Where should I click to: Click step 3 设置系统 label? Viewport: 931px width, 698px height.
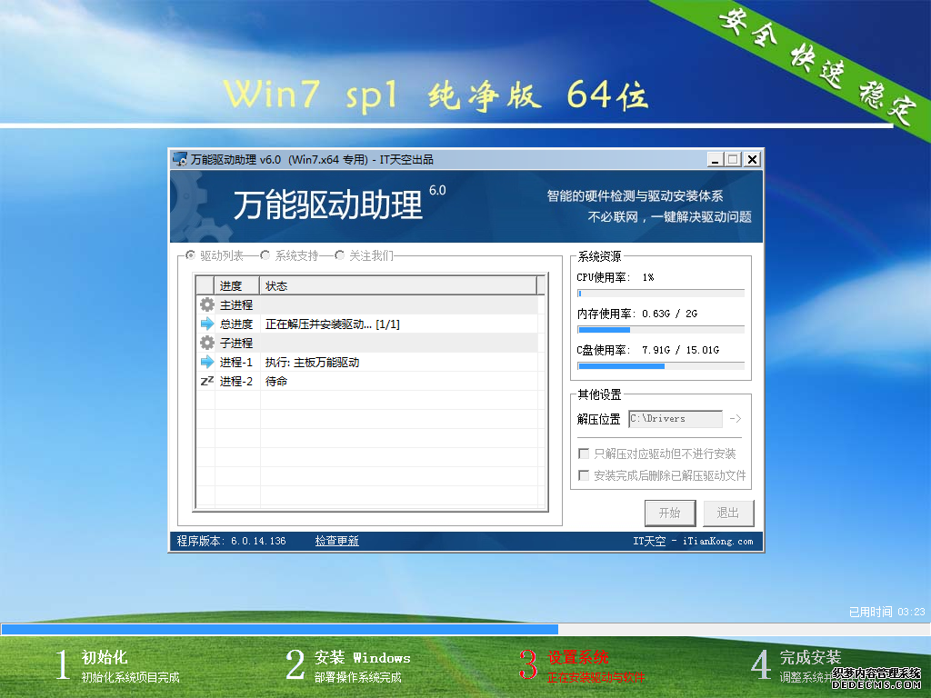[577, 658]
